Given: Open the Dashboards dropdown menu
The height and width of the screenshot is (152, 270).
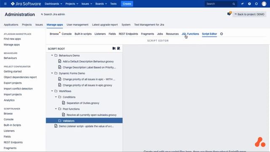Looking at the screenshot, I should pos(53,4).
